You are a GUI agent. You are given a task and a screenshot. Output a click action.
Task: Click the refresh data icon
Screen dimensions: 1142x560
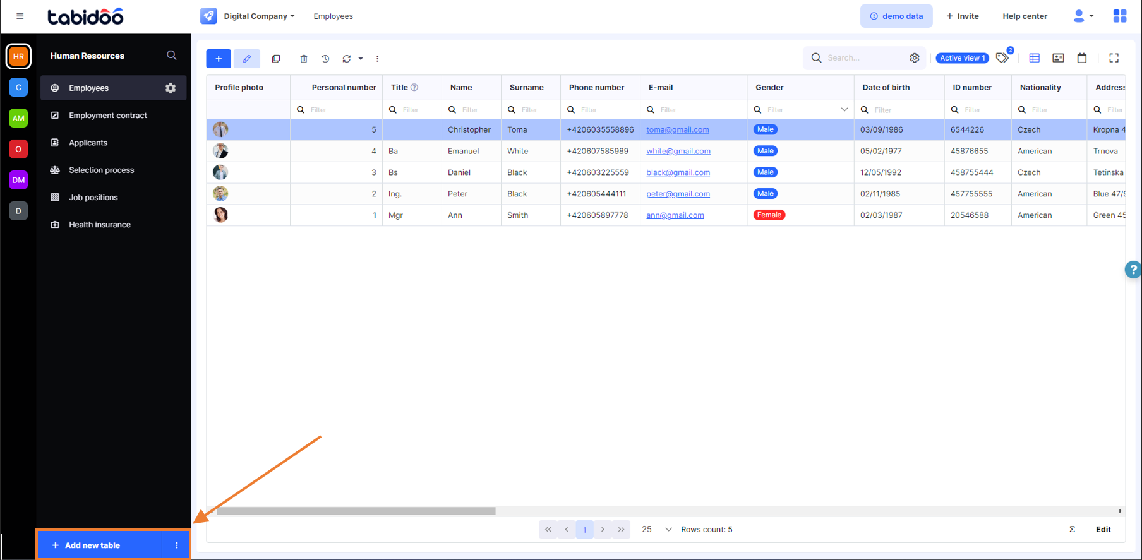pos(347,59)
